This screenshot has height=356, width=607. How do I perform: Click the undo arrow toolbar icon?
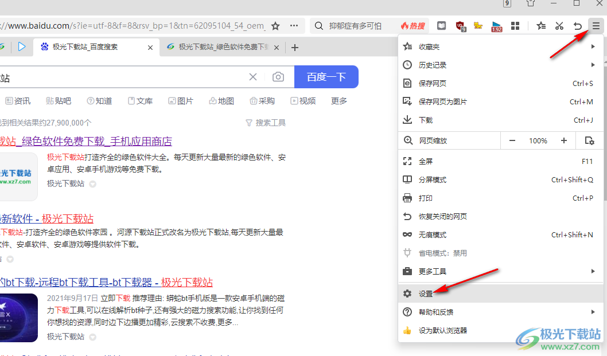(x=578, y=26)
